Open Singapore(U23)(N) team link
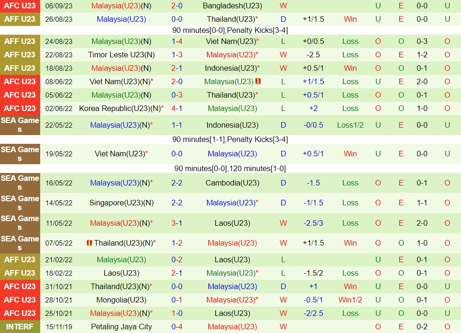461x333 pixels. (121, 203)
